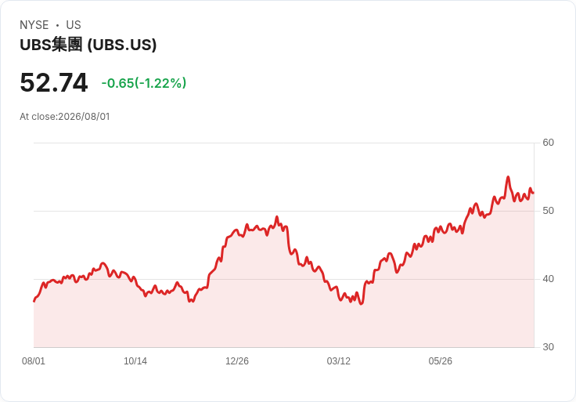Viewport: 576px width, 402px height.
Task: Click the 52.74 current price figure
Action: [x=54, y=82]
